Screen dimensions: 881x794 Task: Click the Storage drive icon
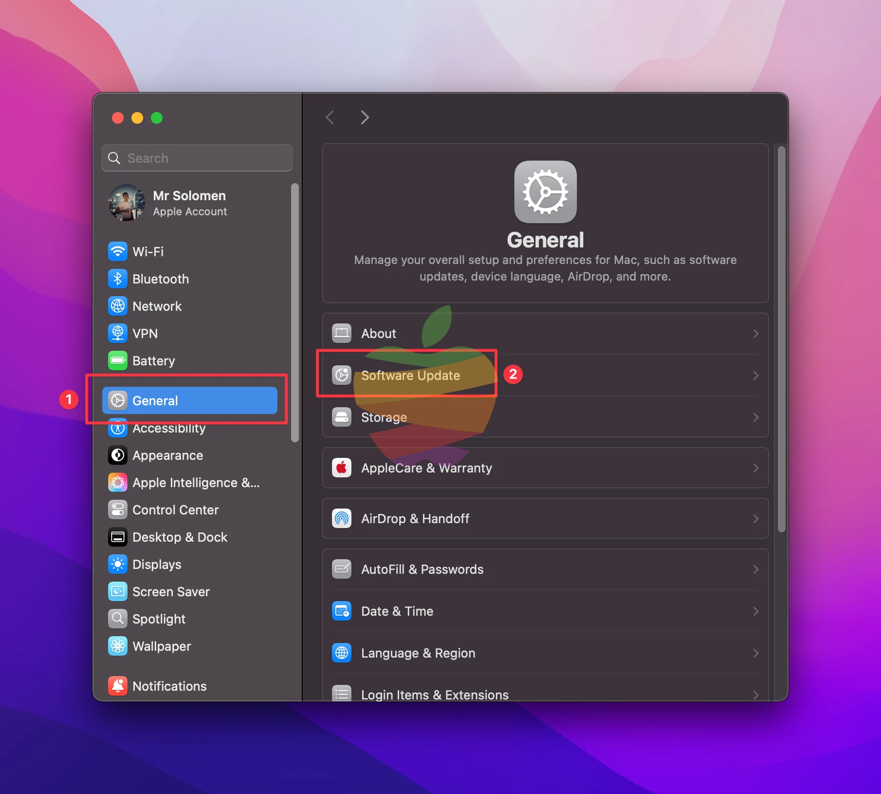(x=342, y=417)
